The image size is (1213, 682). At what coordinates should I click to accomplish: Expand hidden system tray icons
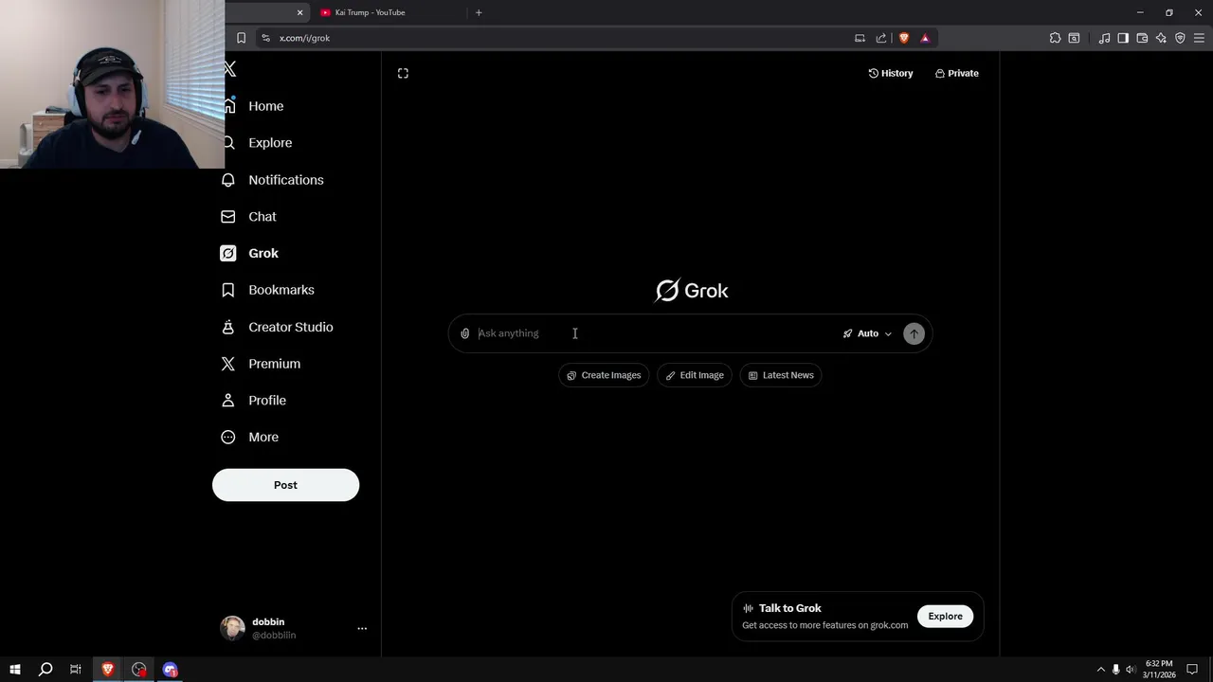pos(1100,670)
